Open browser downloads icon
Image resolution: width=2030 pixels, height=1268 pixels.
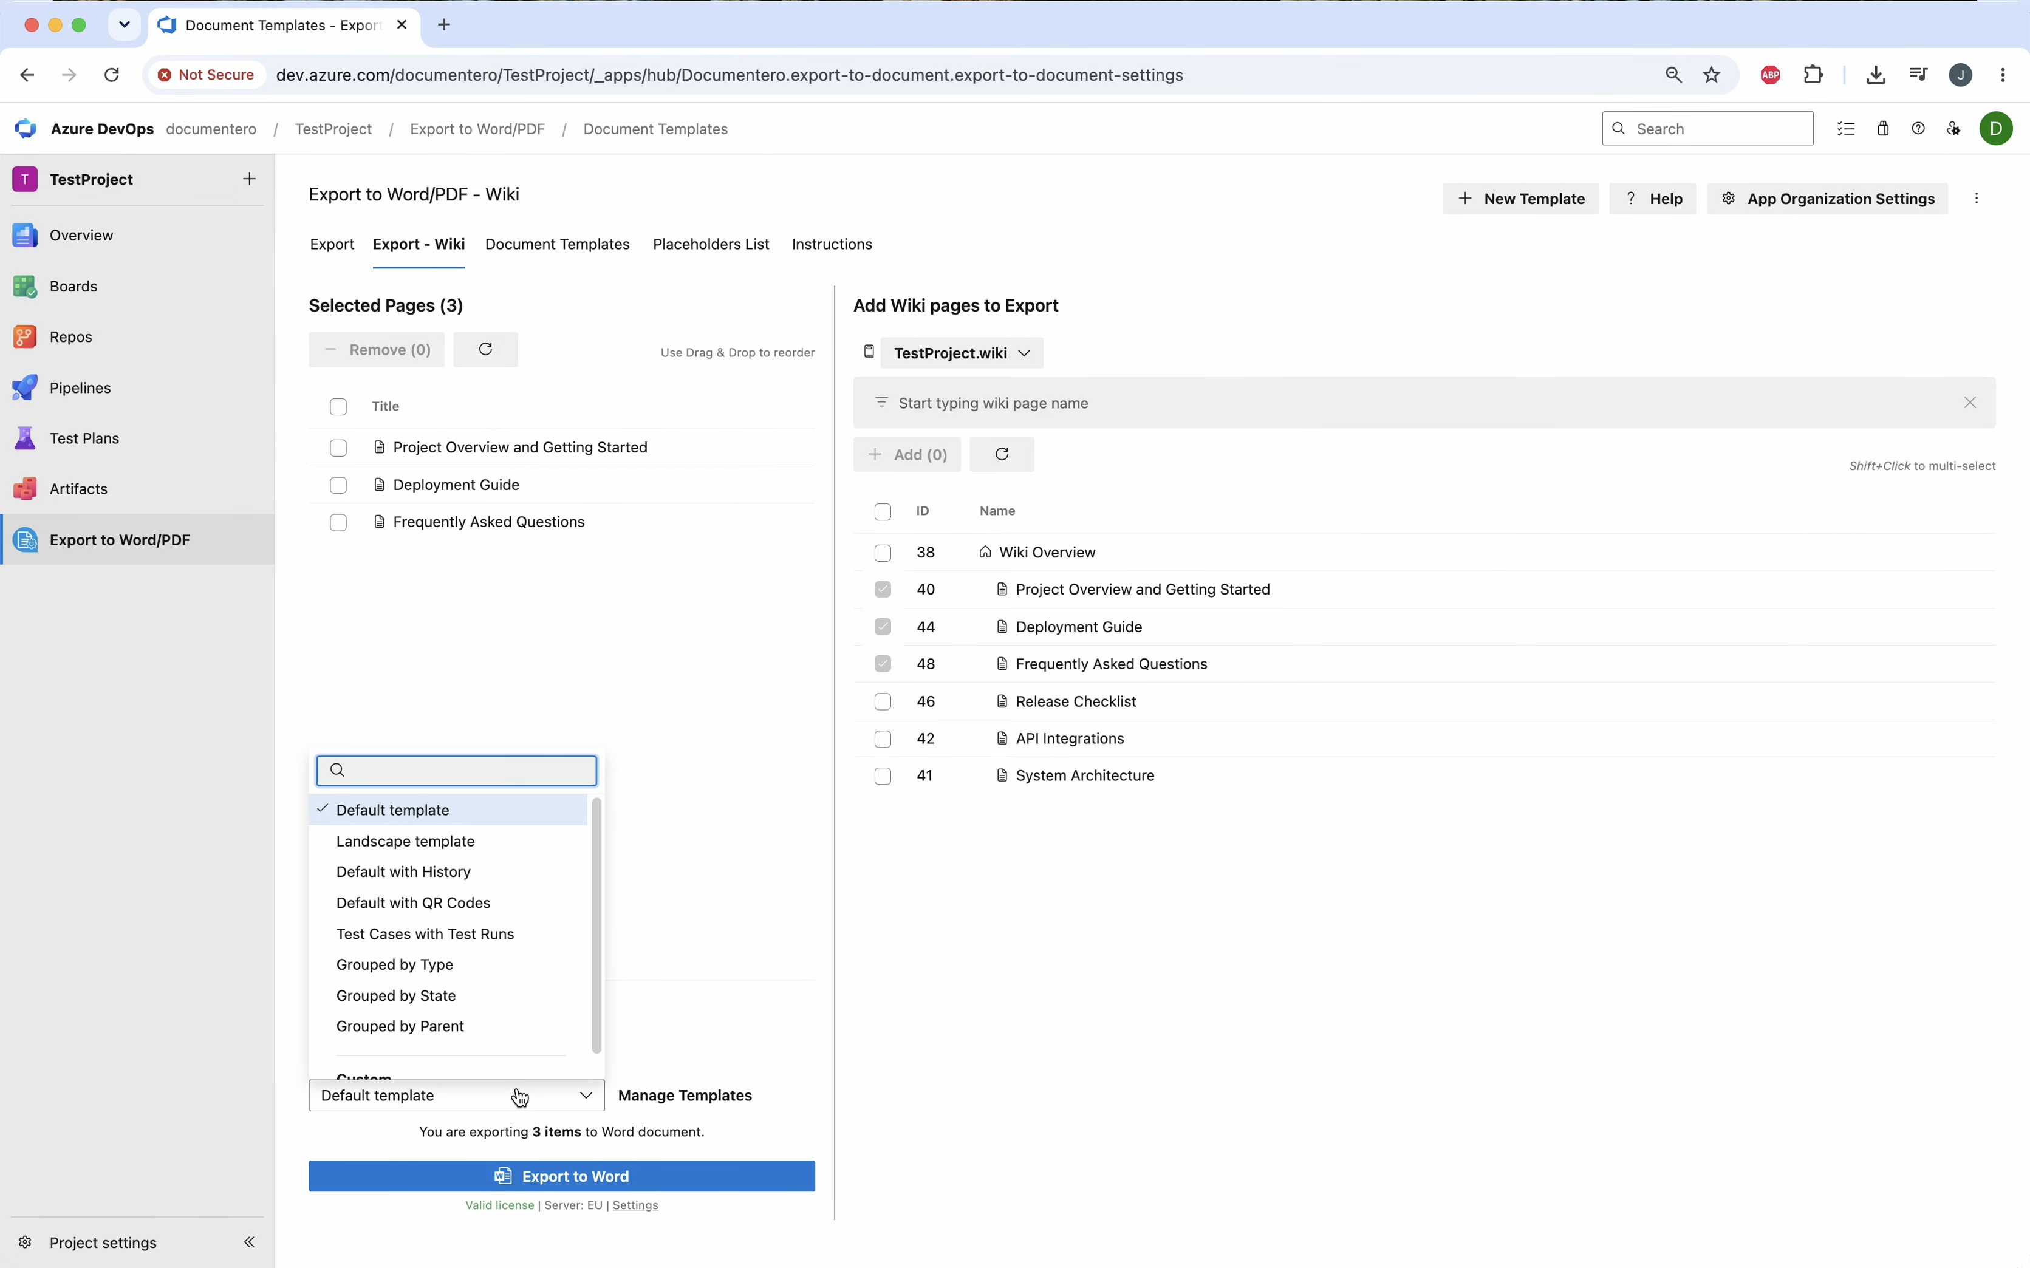click(x=1876, y=75)
